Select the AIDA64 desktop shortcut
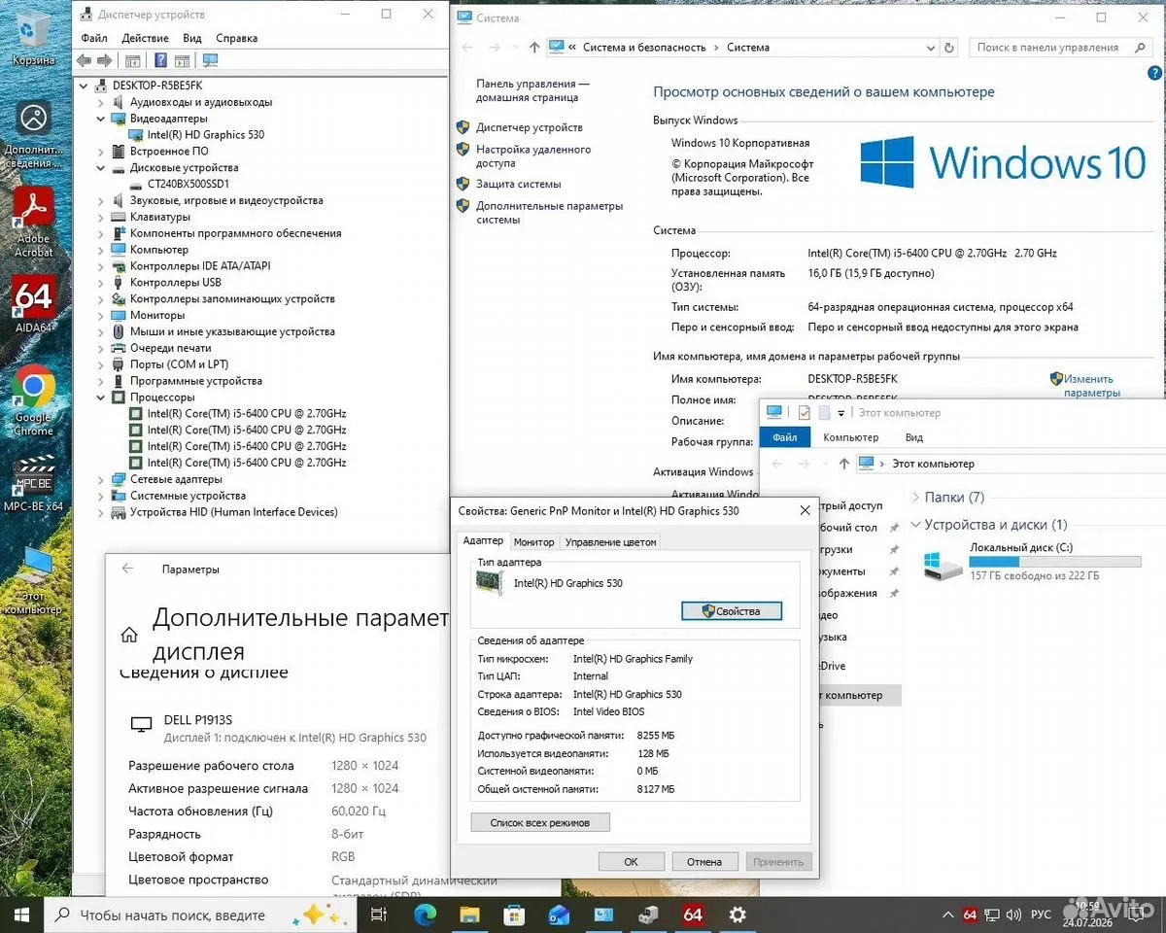The width and height of the screenshot is (1166, 933). [x=33, y=305]
